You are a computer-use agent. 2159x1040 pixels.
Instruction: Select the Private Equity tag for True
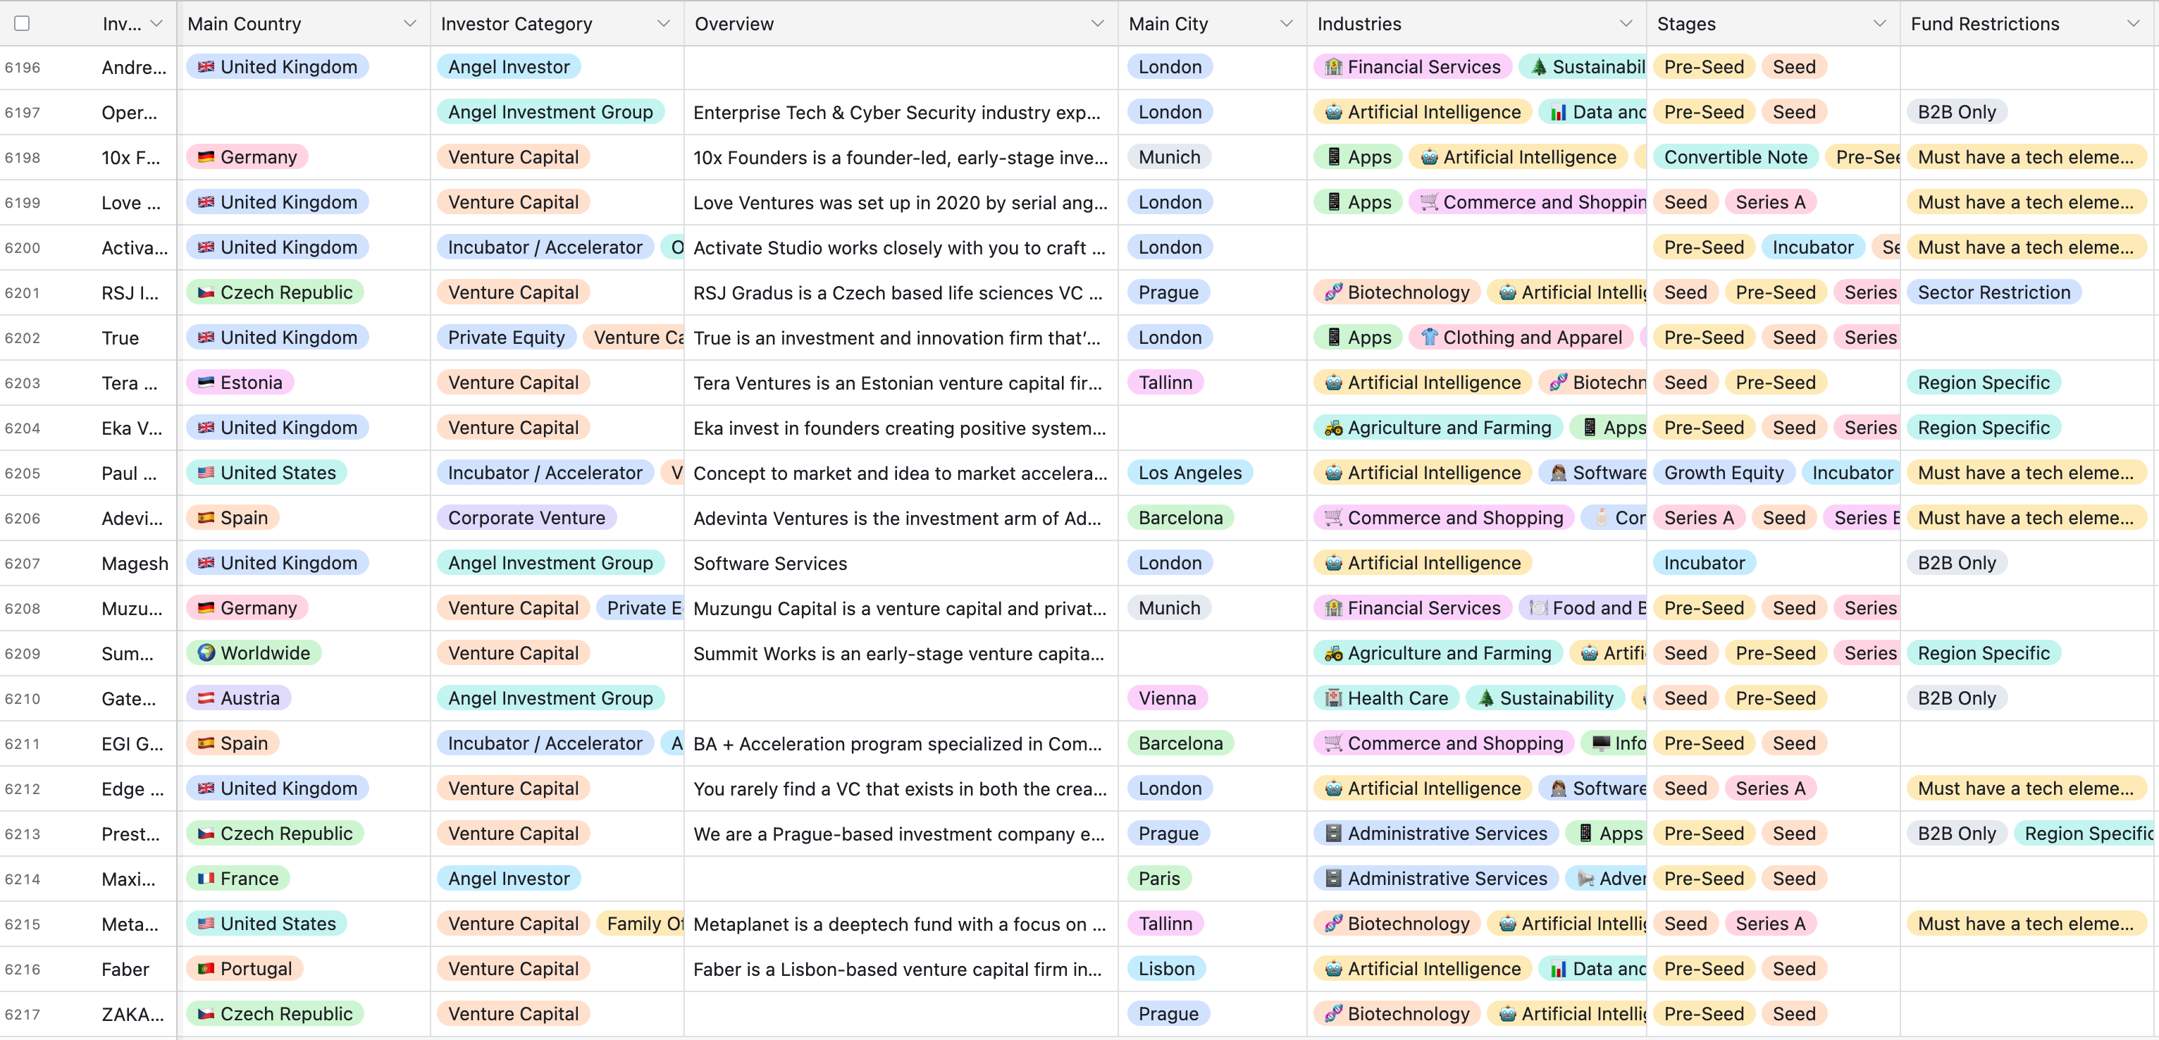pos(506,338)
